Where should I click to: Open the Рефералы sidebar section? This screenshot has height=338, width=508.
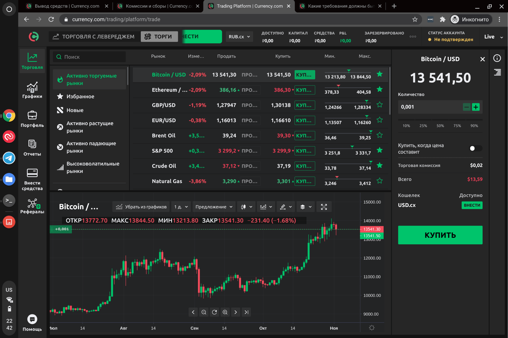32,206
